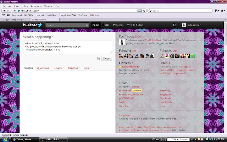Select the Timeline tab
The height and width of the screenshot is (142, 227).
click(28, 68)
